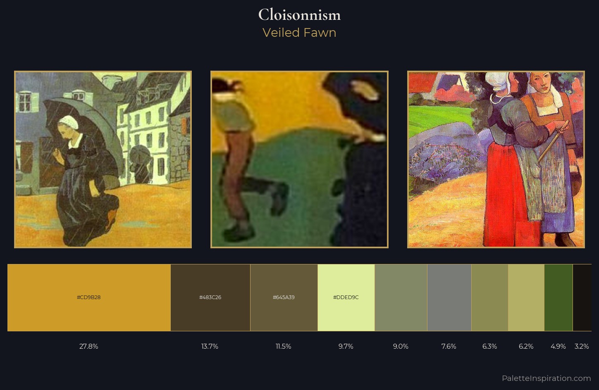
Task: Select the sage green swatch above 9.0%
Action: tap(401, 297)
